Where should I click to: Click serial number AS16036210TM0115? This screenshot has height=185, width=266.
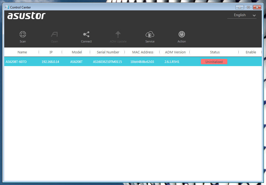(107, 62)
